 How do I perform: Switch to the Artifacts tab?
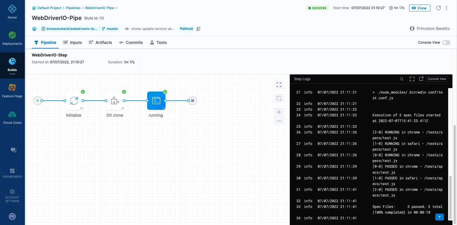pos(100,42)
